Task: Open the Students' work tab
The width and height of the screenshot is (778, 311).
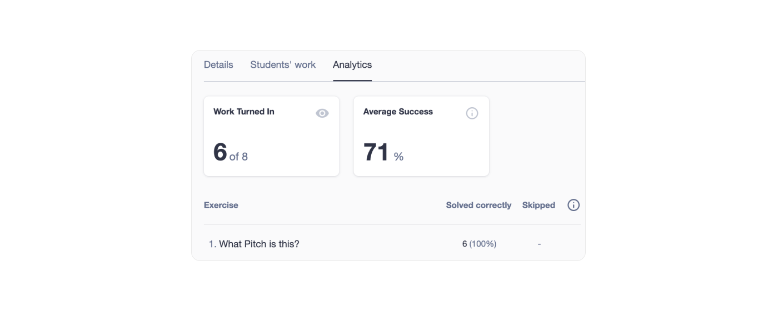Action: 283,65
